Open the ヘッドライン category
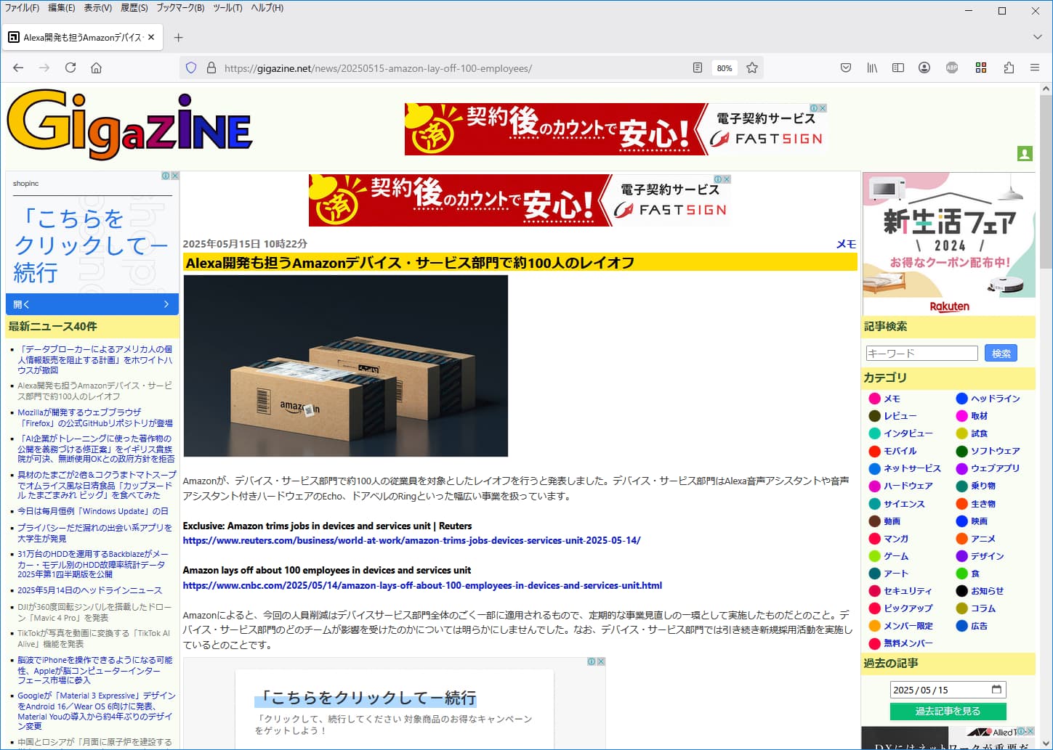Viewport: 1053px width, 750px height. (x=995, y=399)
